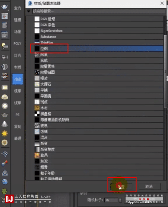Viewport: 168px width, 207px height.
Task: Select the 灰泥 stucco map
Action: coord(99,161)
